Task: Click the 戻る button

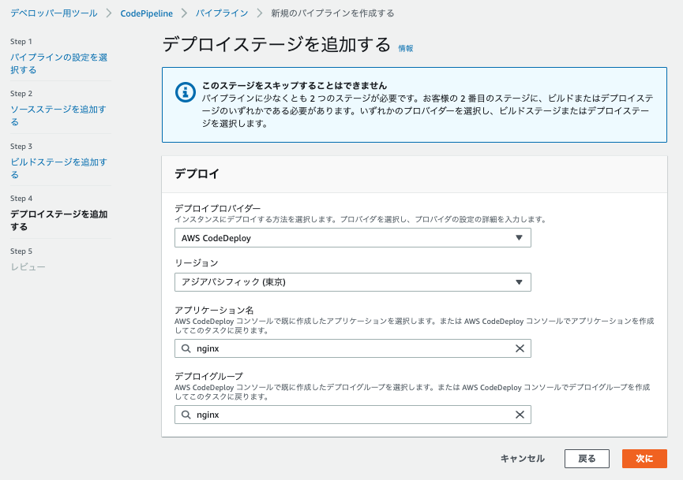Action: coord(587,458)
